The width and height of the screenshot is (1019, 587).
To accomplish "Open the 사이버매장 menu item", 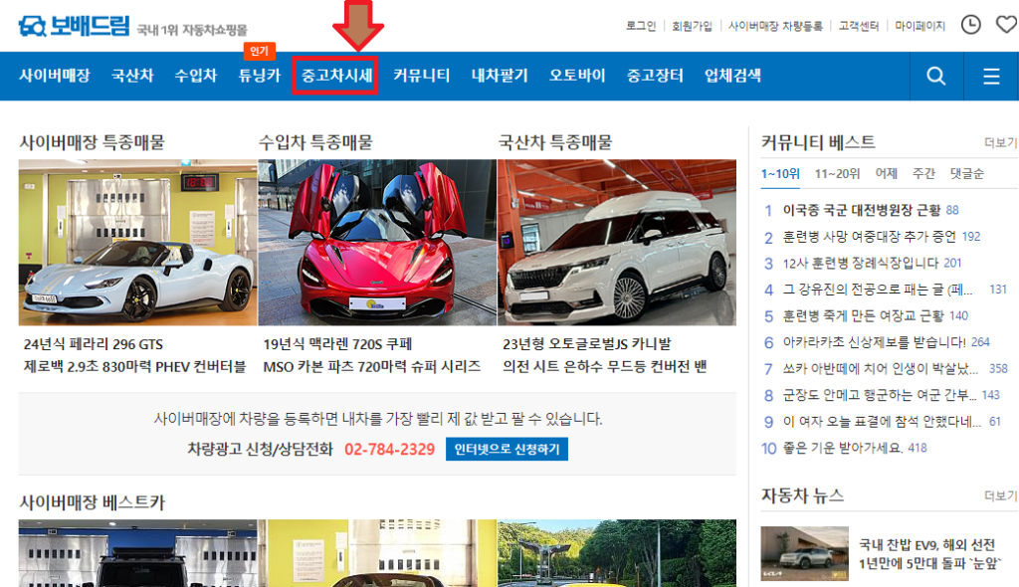I will pyautogui.click(x=55, y=76).
